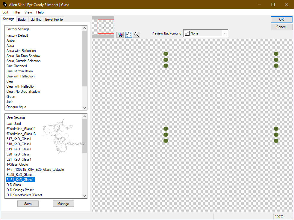Select 519_KaD_Glass1 preset

[19, 149]
